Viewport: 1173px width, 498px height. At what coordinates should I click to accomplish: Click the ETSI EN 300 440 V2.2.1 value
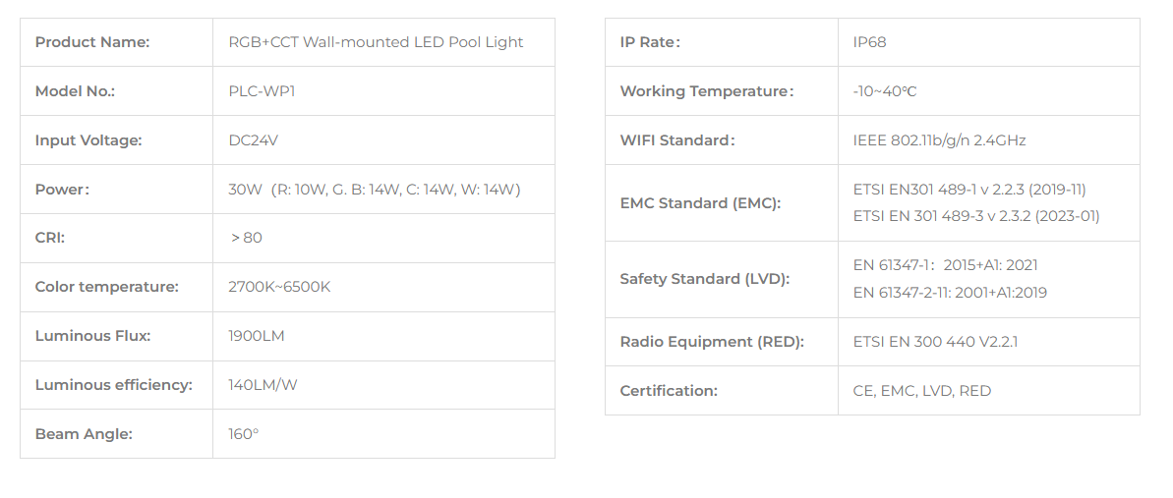tap(935, 342)
